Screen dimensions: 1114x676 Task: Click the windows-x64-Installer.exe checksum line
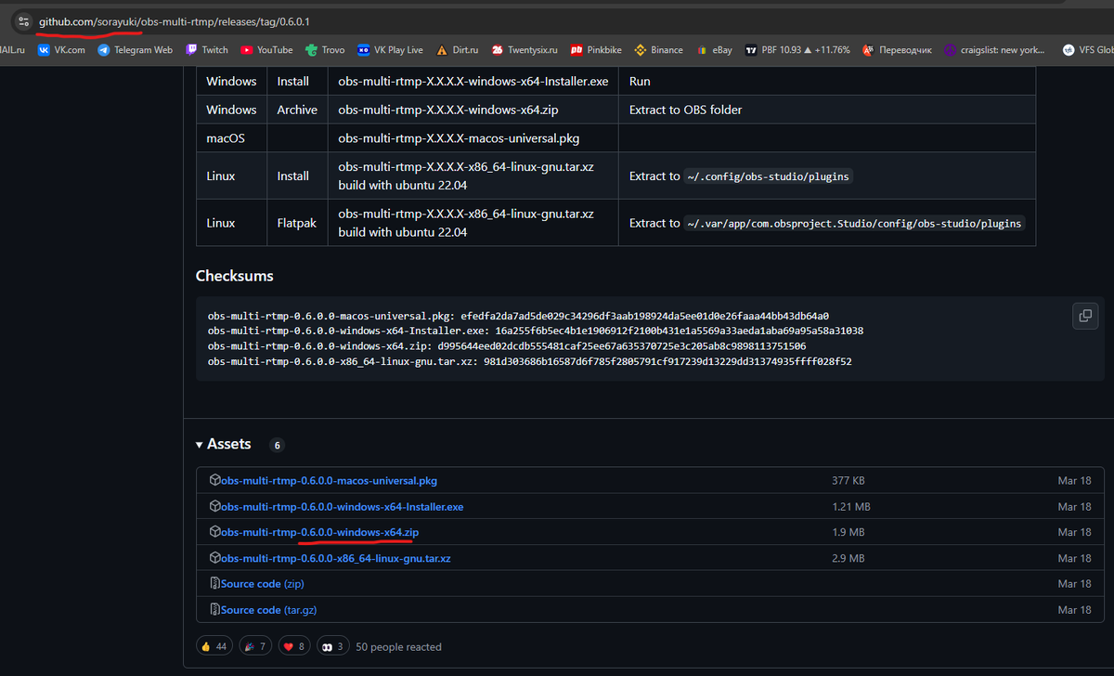click(536, 331)
